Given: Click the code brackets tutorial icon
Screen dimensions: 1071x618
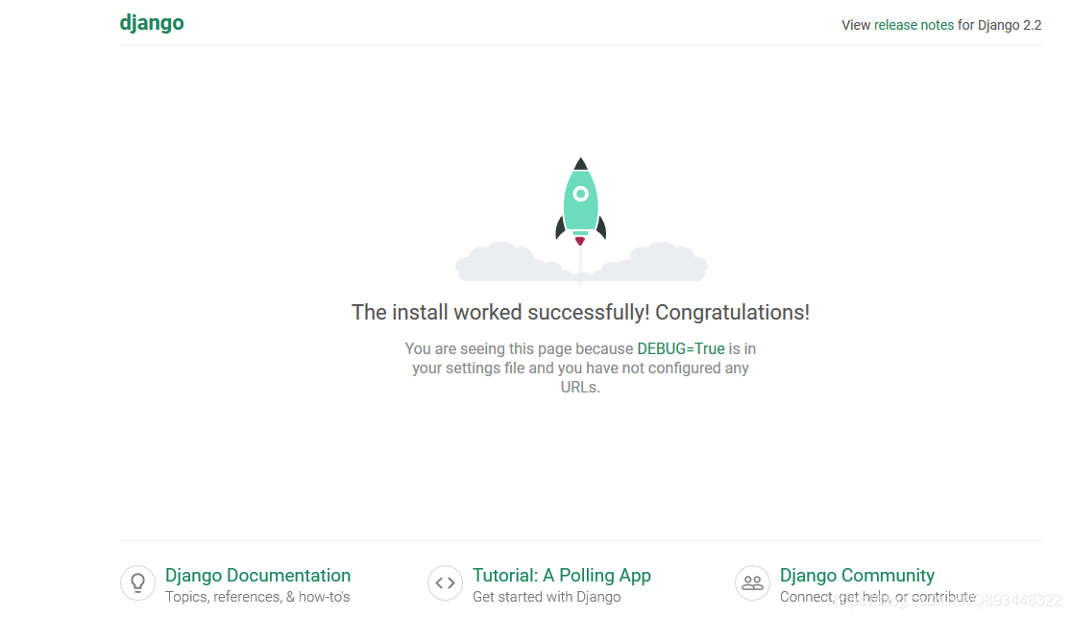Looking at the screenshot, I should click(446, 583).
